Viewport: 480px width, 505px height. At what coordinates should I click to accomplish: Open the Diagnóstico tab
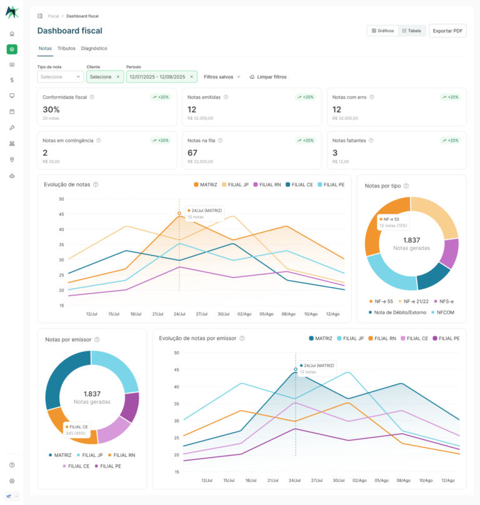(94, 48)
